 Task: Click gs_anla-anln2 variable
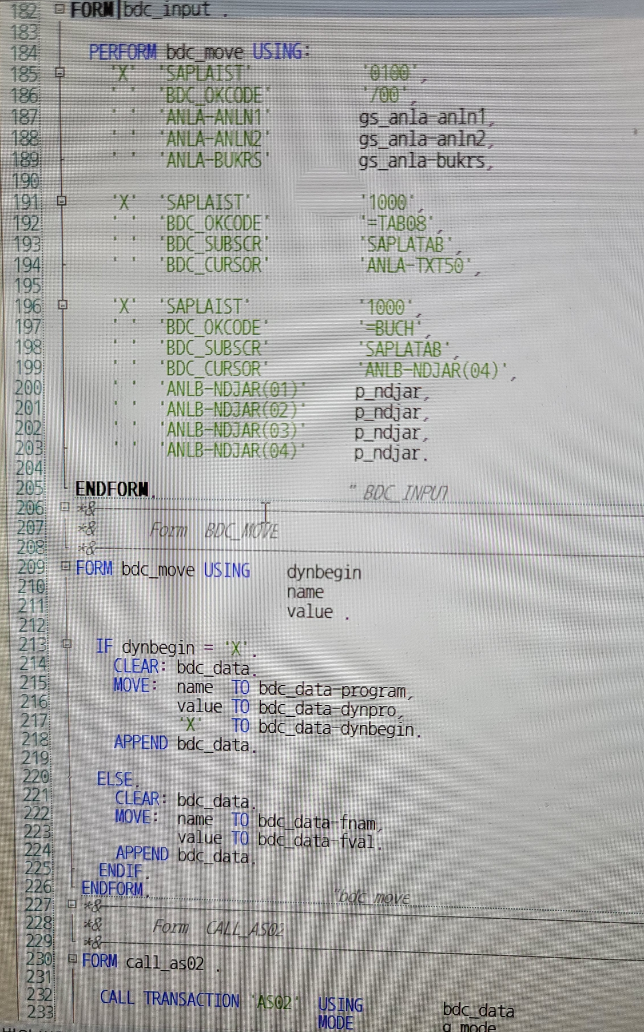pyautogui.click(x=423, y=139)
